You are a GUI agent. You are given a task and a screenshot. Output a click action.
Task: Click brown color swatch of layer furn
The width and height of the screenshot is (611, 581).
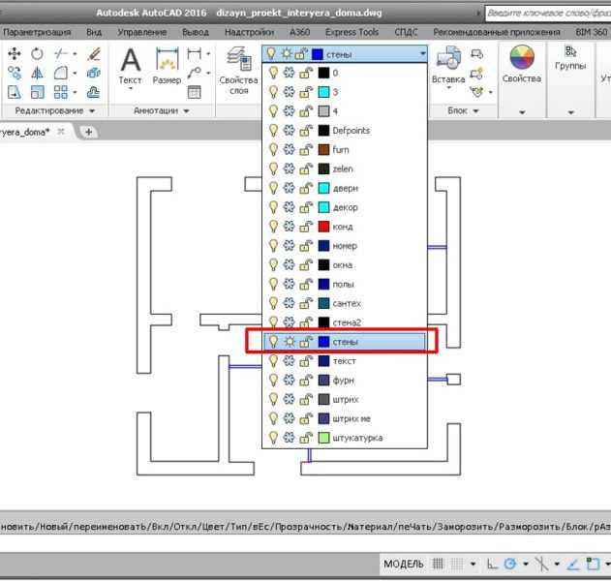click(x=323, y=150)
